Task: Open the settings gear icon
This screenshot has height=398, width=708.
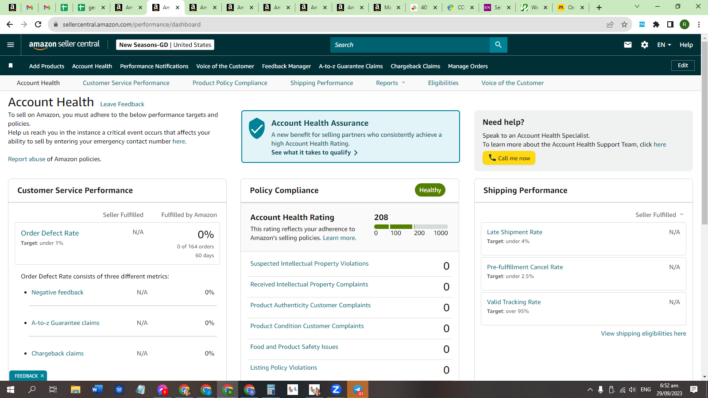Action: 645,45
